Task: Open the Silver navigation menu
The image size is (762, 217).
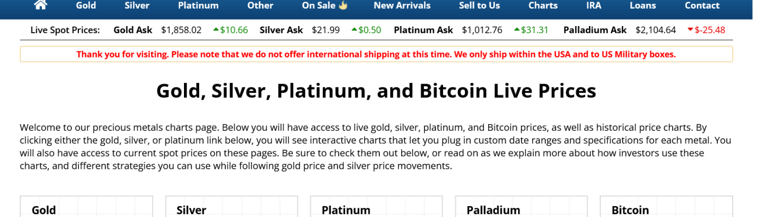Action: pos(137,5)
